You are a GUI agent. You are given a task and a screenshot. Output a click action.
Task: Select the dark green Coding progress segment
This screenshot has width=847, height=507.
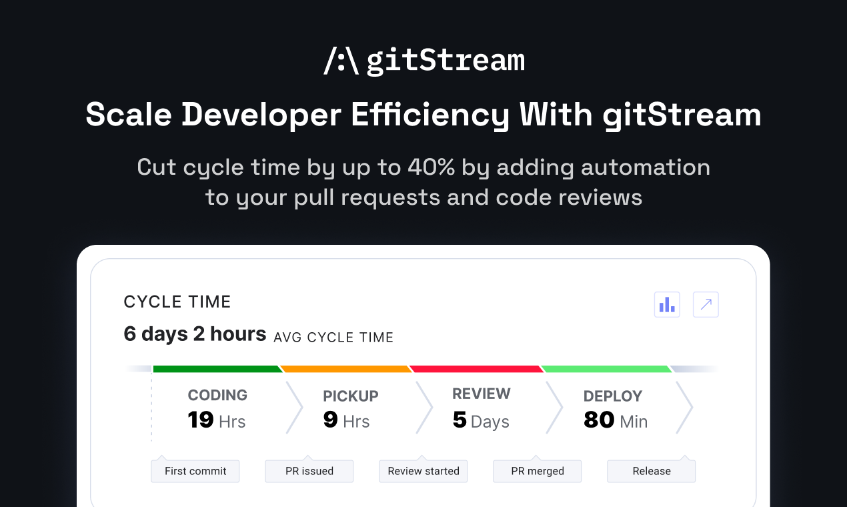click(x=217, y=369)
